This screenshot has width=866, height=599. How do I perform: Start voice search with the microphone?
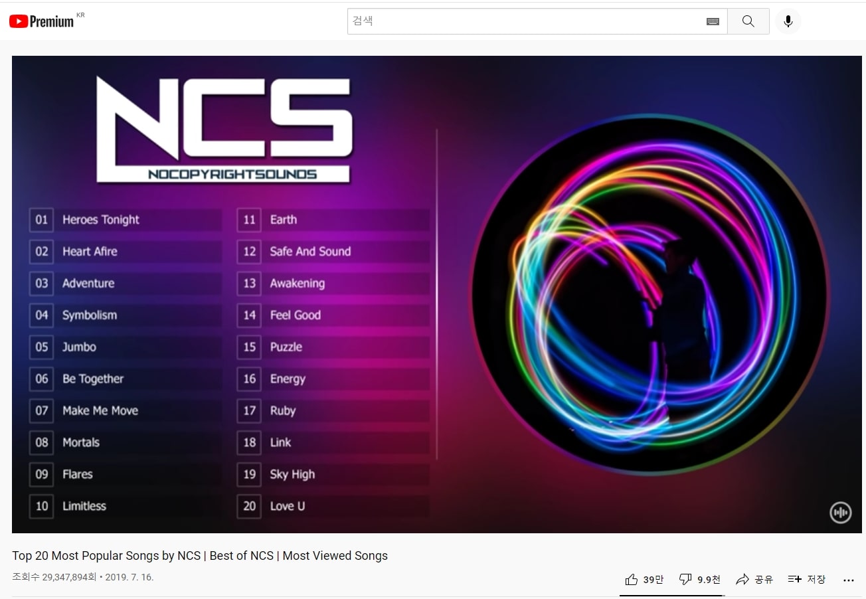point(788,21)
